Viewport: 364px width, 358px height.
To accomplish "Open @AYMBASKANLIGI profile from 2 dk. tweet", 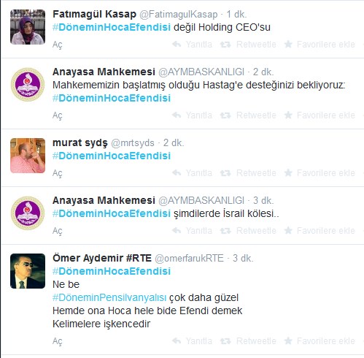I will pyautogui.click(x=201, y=72).
